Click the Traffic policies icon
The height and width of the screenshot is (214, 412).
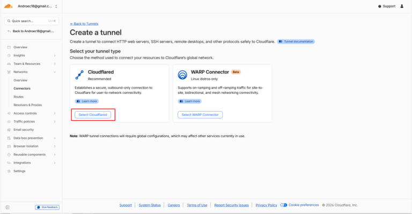9,122
